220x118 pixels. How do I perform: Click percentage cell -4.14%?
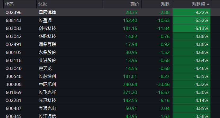(192, 100)
